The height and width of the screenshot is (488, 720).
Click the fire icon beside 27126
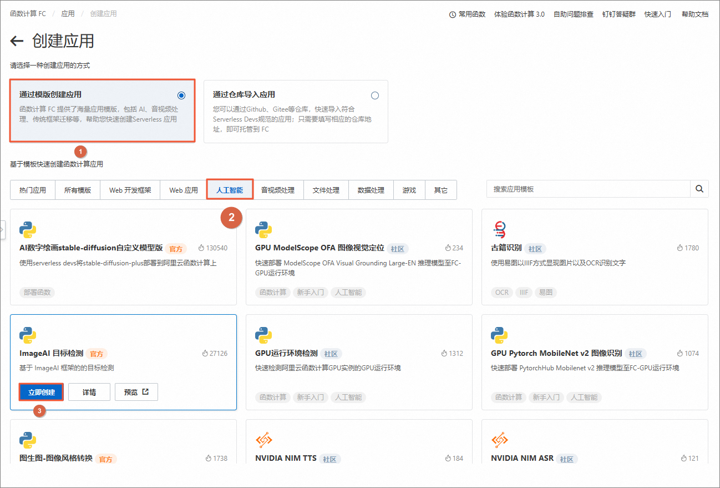click(x=205, y=354)
